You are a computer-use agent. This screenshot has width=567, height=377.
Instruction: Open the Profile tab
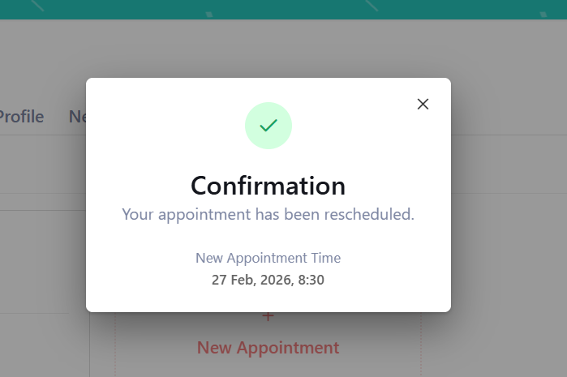coord(21,117)
